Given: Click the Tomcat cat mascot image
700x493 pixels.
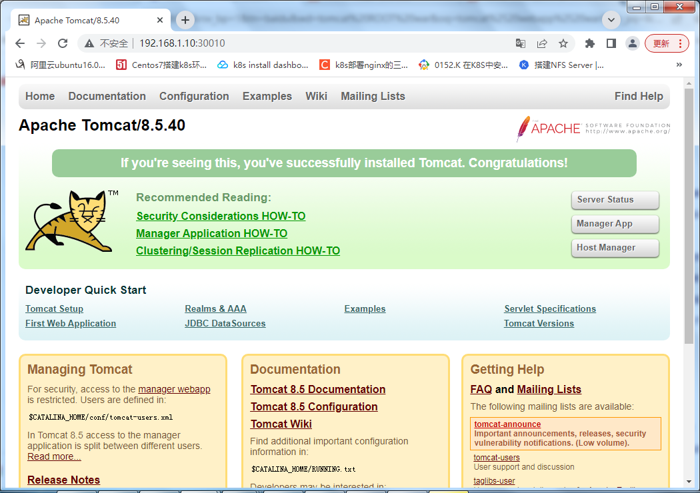Looking at the screenshot, I should pos(71,221).
